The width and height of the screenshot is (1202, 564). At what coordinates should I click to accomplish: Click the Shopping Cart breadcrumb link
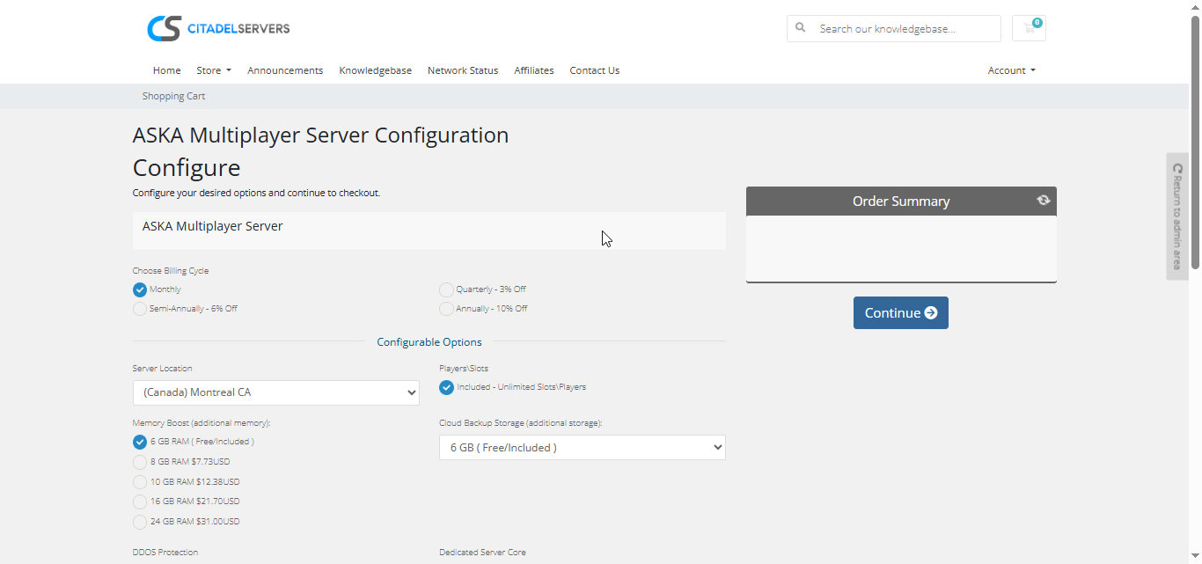pyautogui.click(x=173, y=96)
